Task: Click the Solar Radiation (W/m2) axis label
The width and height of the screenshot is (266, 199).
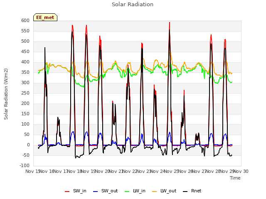Action: click(x=6, y=94)
